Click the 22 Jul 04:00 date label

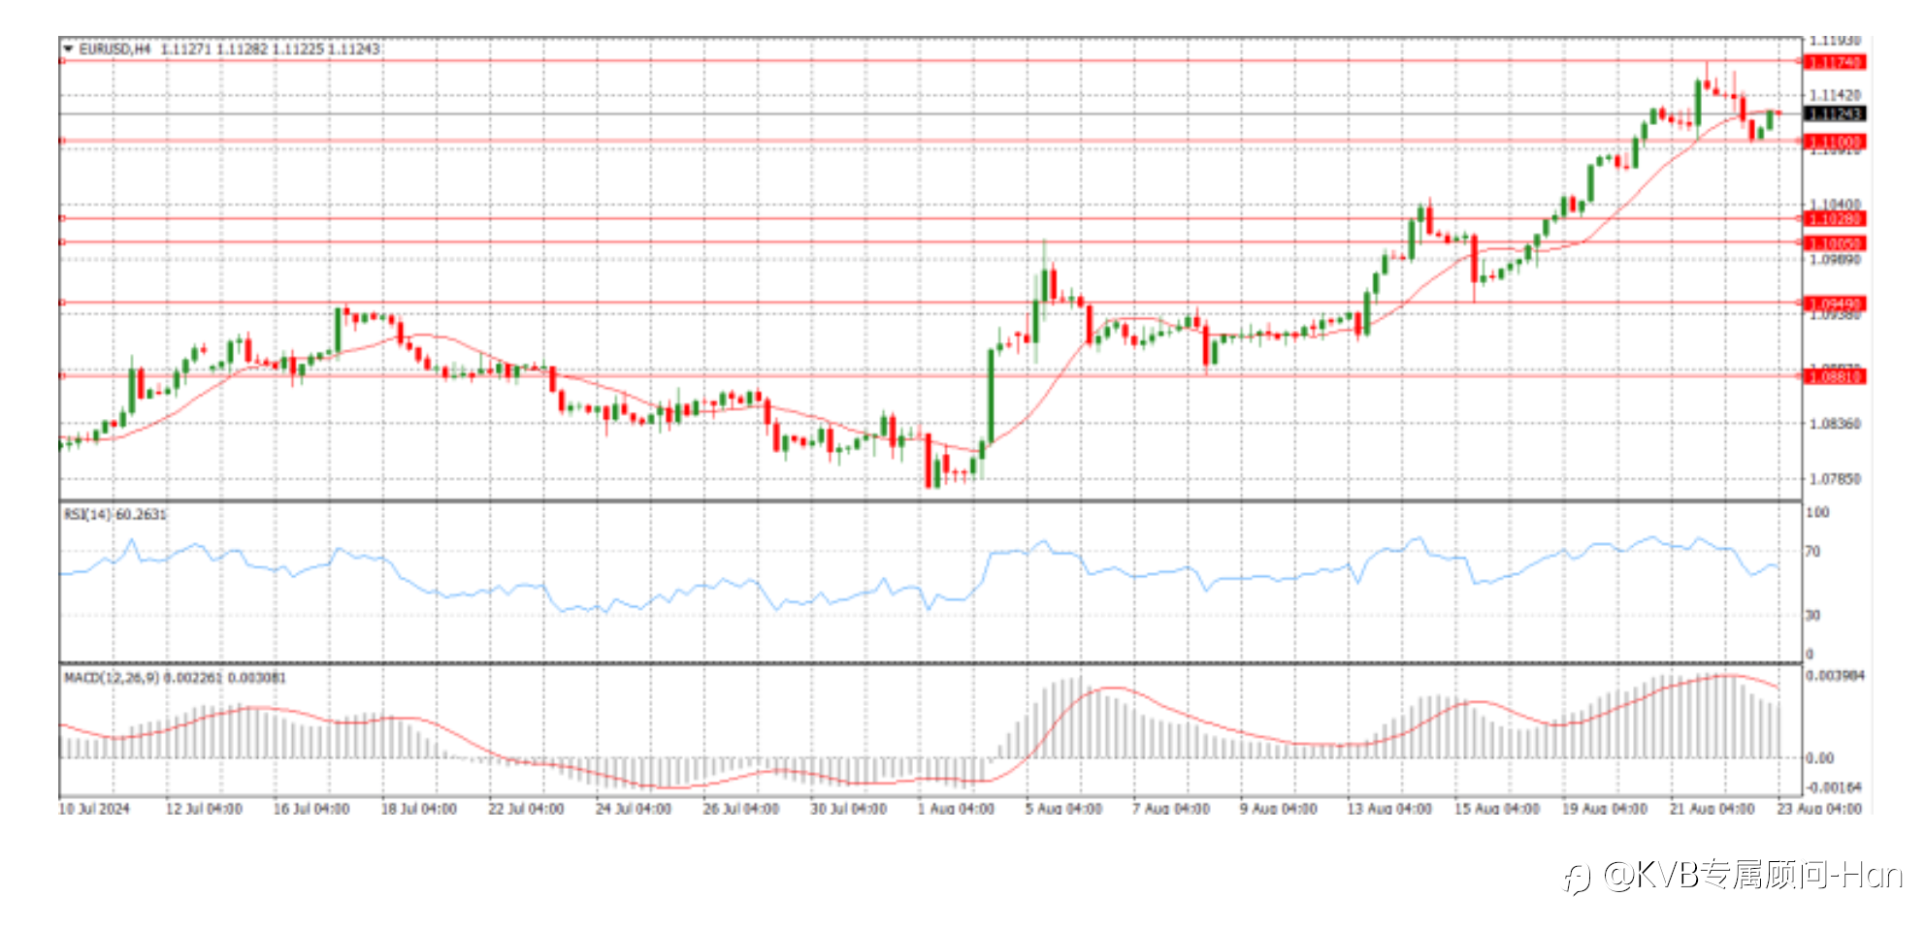point(526,809)
